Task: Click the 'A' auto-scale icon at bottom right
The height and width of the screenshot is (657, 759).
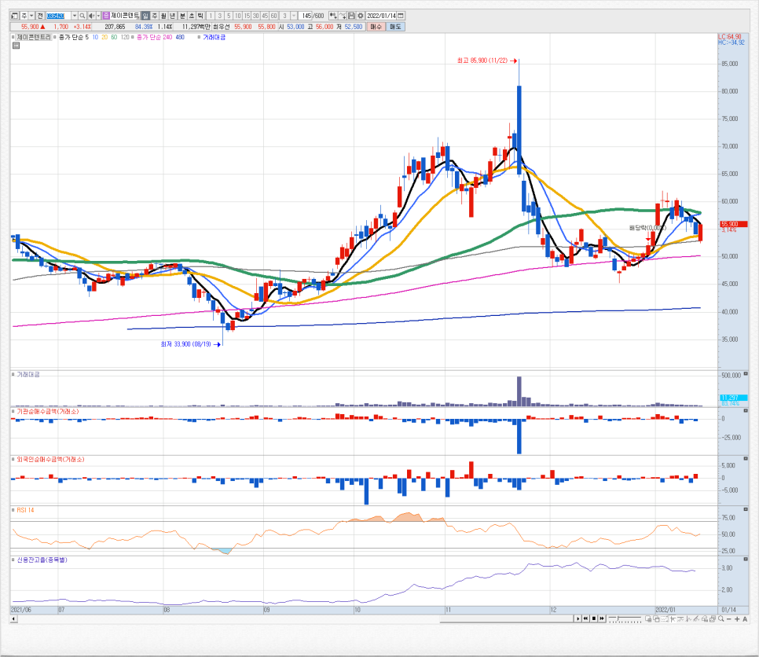Action: pyautogui.click(x=745, y=618)
